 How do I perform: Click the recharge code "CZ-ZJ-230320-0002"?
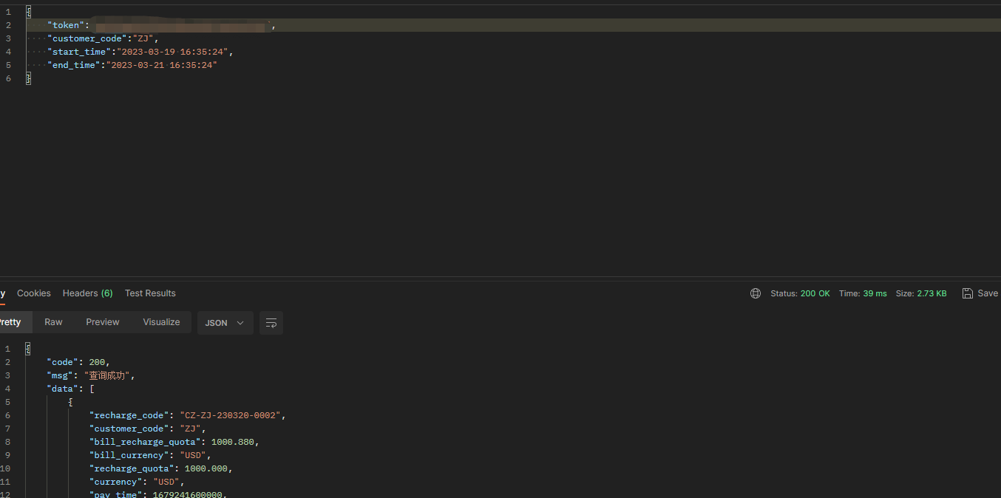pyautogui.click(x=230, y=415)
